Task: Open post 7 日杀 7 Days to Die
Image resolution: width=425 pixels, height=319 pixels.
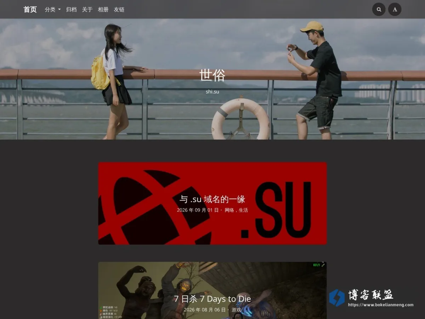Action: click(x=212, y=299)
